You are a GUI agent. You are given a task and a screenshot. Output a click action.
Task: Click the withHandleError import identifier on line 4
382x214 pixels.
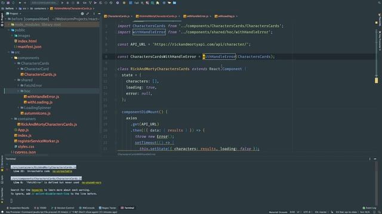[x=149, y=32]
